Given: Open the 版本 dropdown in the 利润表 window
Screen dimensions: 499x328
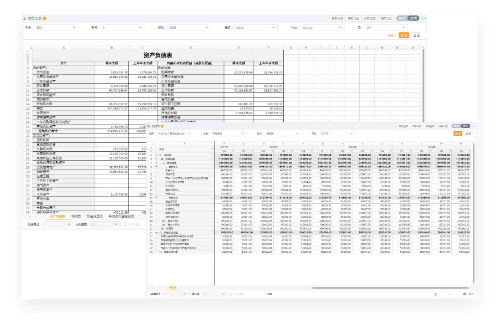Looking at the screenshot, I should 282,134.
